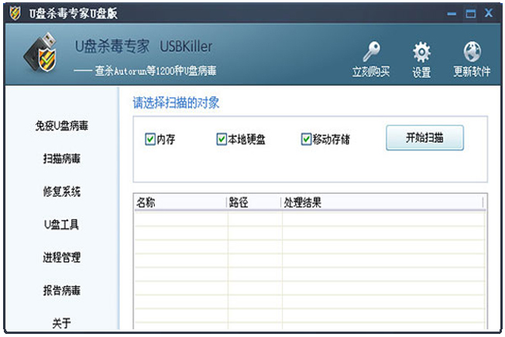Screen dimensions: 505x337
Task: Toggle the 内存 checkbox
Action: pyautogui.click(x=150, y=139)
